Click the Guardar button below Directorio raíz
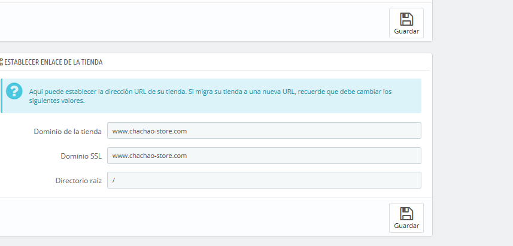Image resolution: width=513 pixels, height=246 pixels. click(406, 218)
